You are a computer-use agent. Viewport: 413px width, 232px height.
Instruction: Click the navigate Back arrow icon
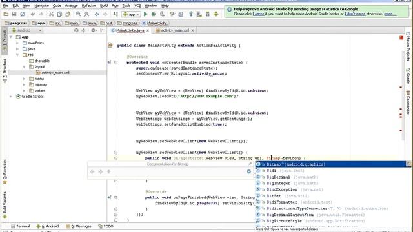point(97,14)
